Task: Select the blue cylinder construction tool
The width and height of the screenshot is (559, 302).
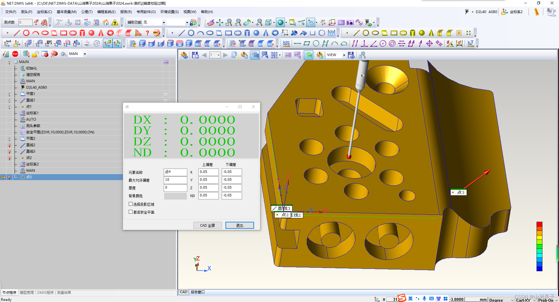Action: click(247, 33)
